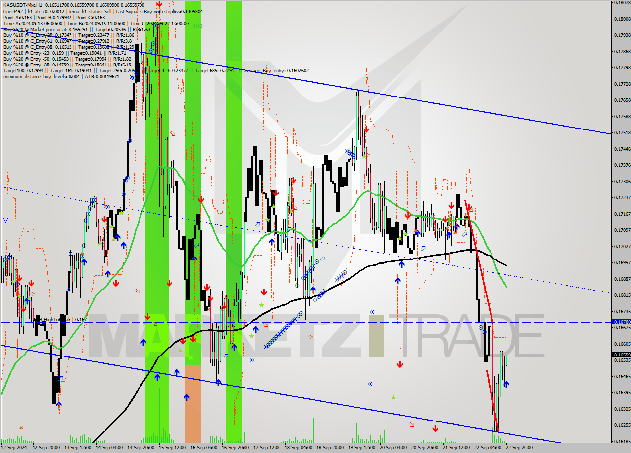Click the 0.16957 price axis label
This screenshot has height=453, width=631.
[x=622, y=263]
